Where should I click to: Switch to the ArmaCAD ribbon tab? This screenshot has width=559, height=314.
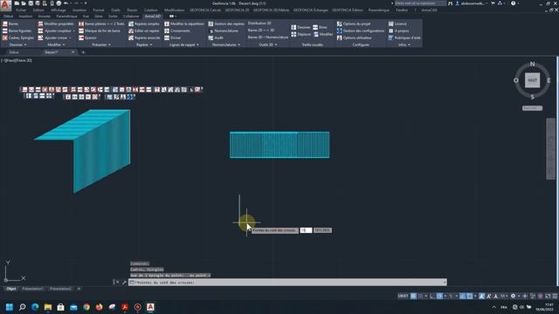153,17
